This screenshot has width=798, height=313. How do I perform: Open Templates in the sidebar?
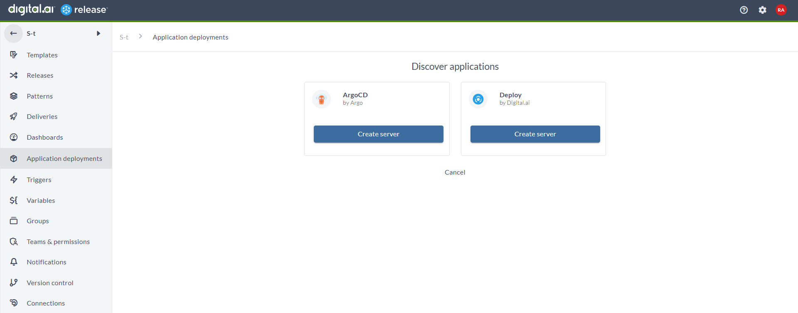(42, 55)
